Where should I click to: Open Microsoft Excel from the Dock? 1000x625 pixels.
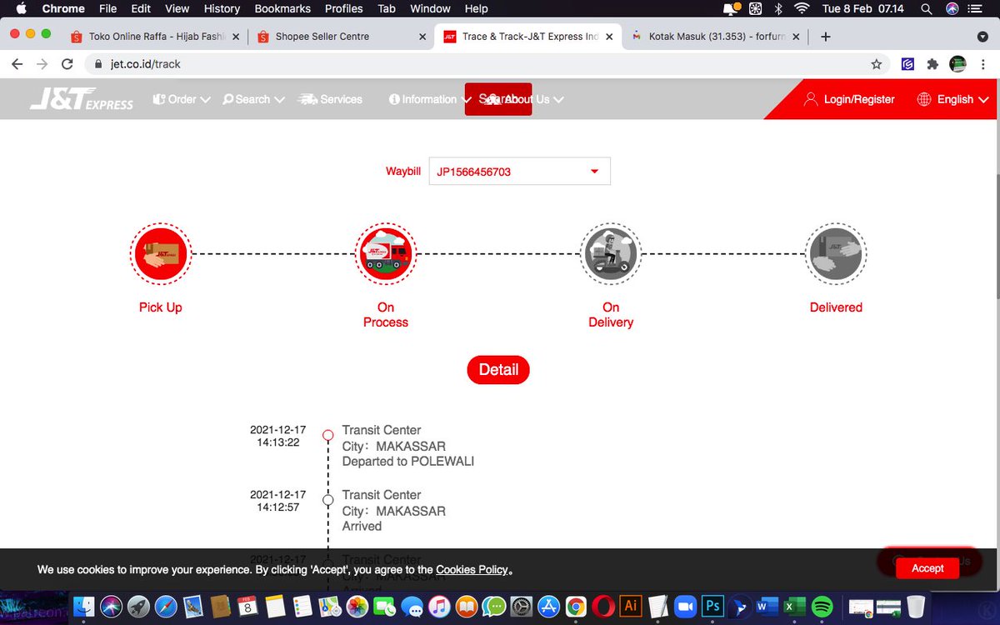[x=794, y=606]
